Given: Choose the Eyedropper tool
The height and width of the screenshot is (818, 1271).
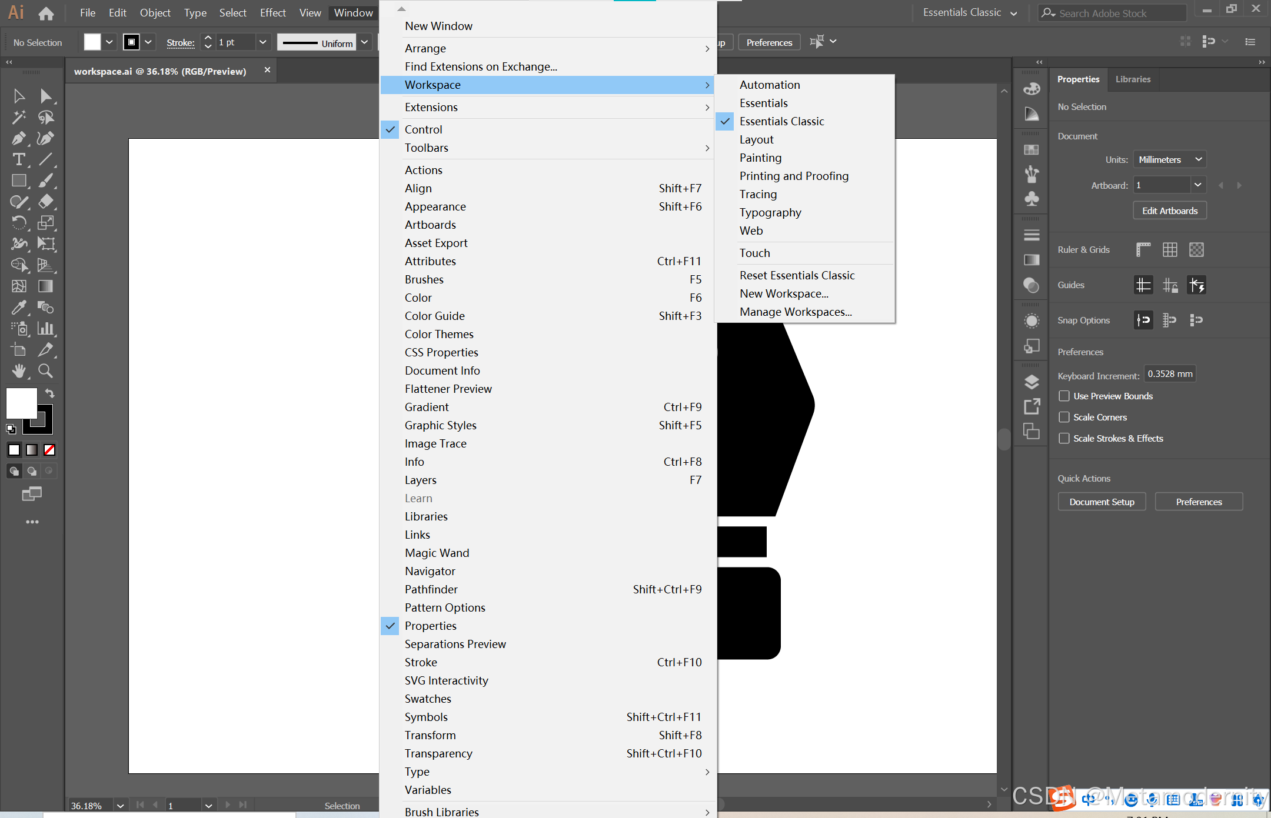Looking at the screenshot, I should (x=18, y=308).
